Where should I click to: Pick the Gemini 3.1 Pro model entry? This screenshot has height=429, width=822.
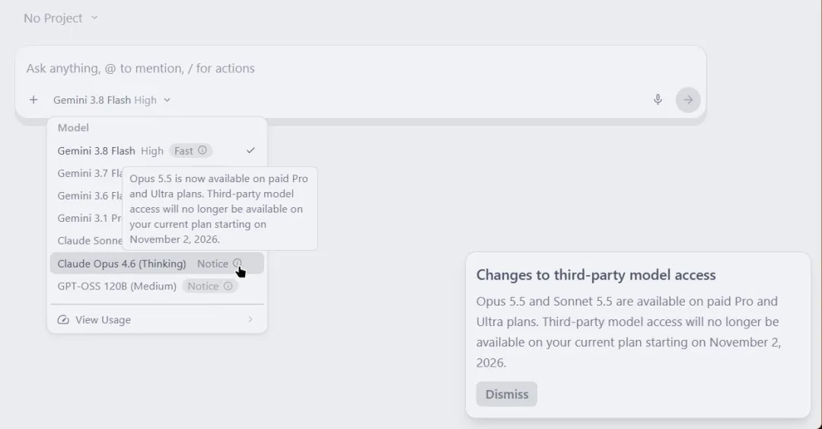point(90,219)
